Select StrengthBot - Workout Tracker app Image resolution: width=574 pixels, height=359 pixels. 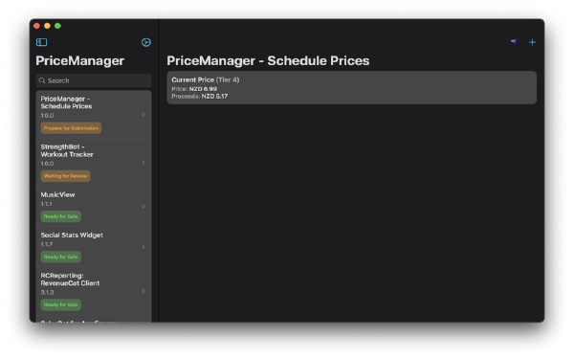click(94, 163)
